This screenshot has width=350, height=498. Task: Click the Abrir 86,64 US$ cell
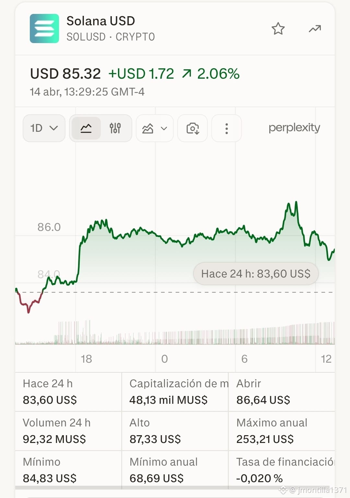(x=282, y=392)
